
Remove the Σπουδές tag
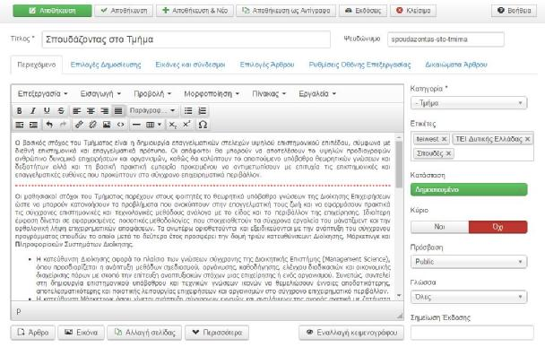click(x=448, y=153)
